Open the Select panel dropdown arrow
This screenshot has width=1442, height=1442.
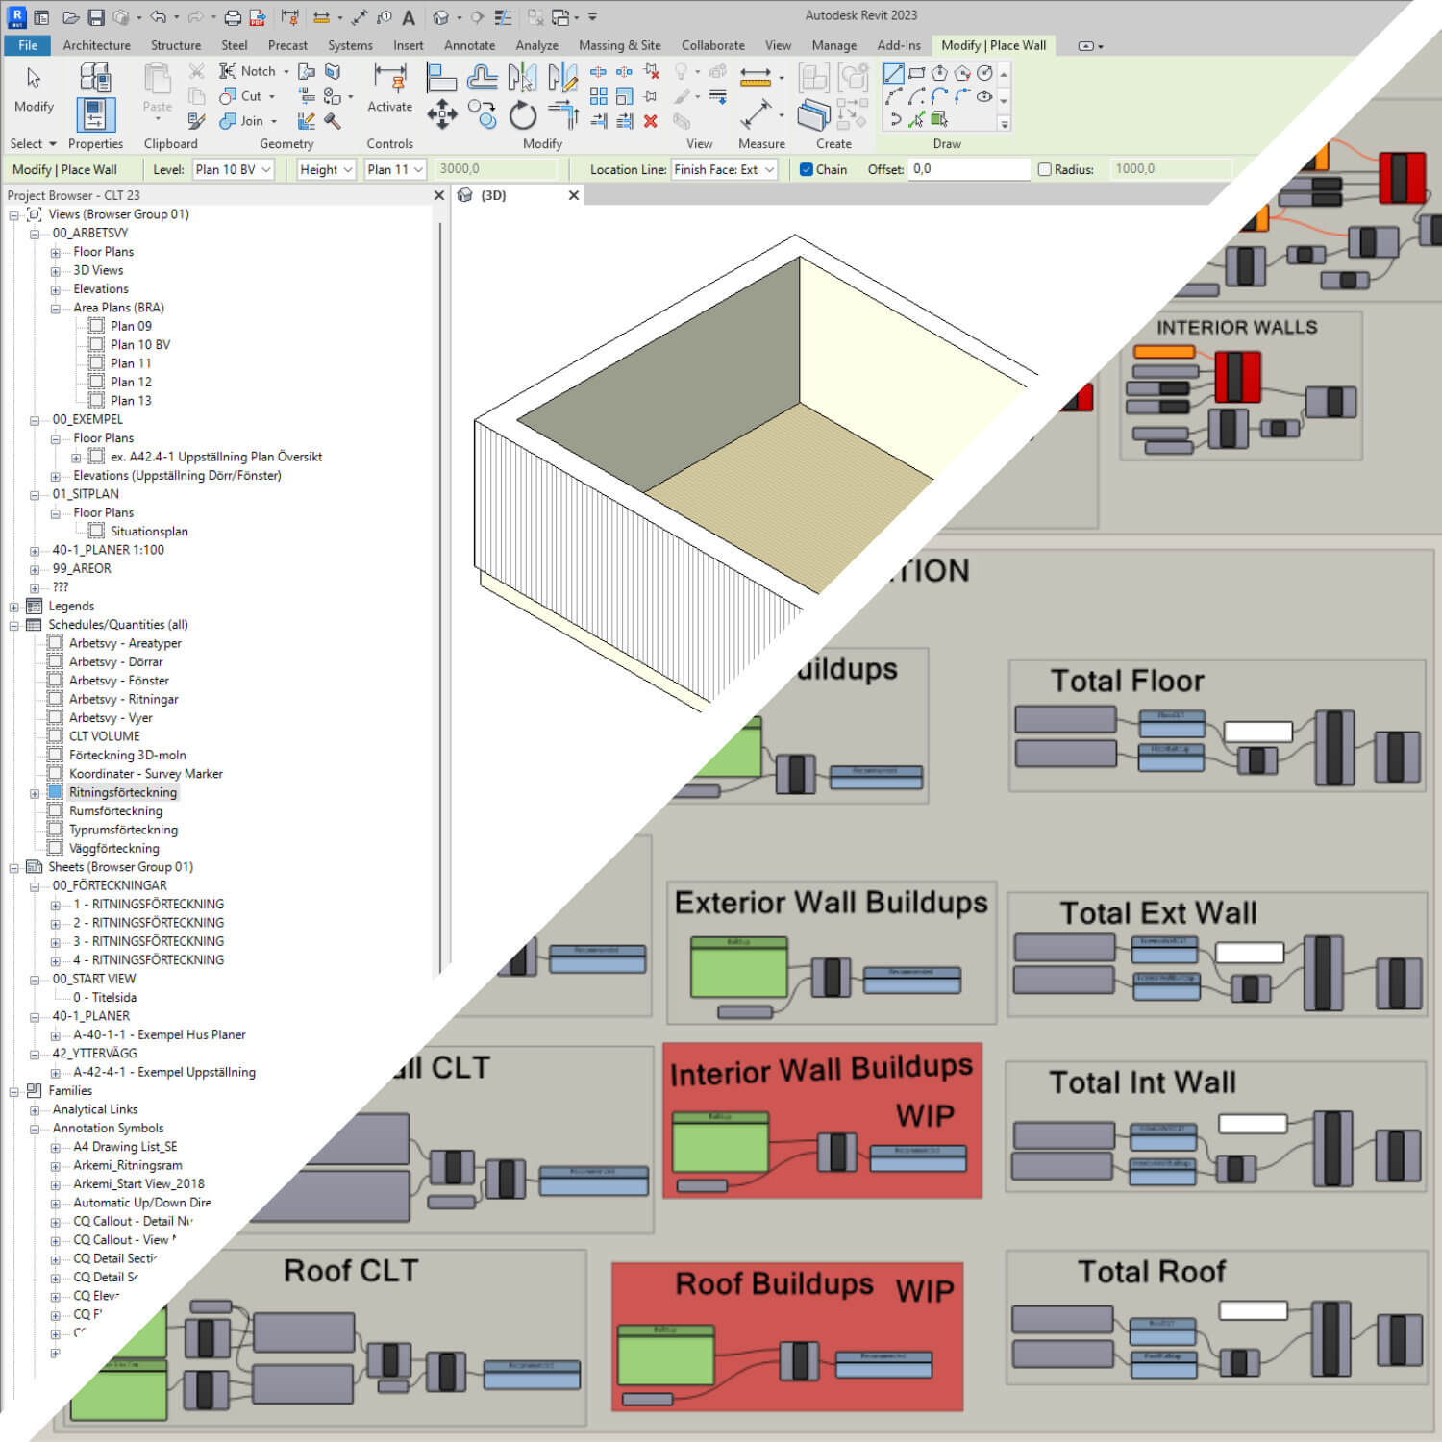click(x=52, y=144)
